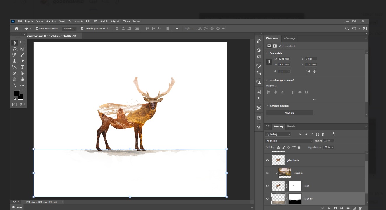Pick the Clone Stamp tool
386x210 pixels.
[x=14, y=61]
